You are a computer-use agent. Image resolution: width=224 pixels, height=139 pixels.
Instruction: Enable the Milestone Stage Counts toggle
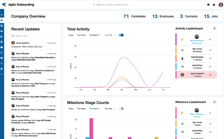tap(121, 108)
